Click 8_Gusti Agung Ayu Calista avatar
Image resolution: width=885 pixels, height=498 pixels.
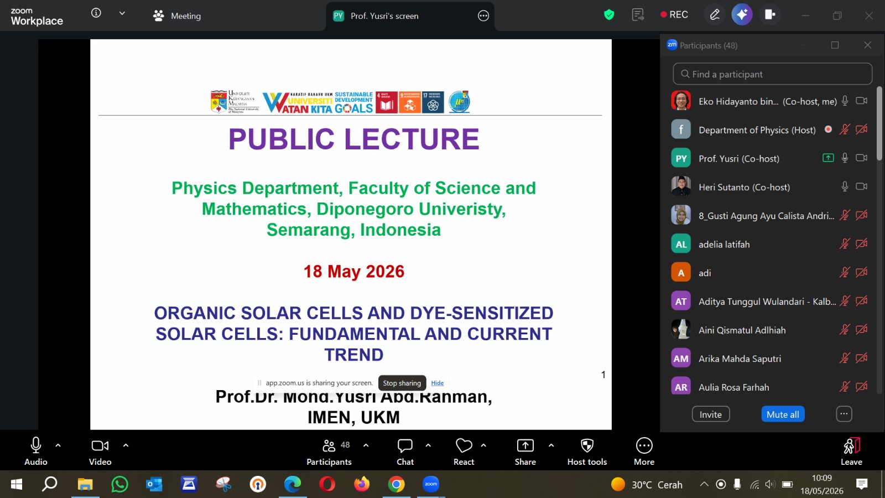(681, 215)
